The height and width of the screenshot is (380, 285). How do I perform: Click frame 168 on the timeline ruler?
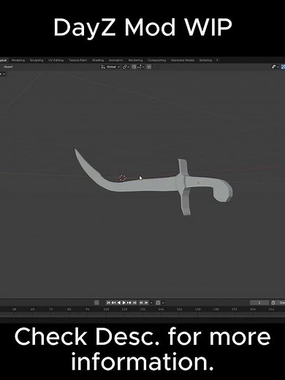click(197, 309)
